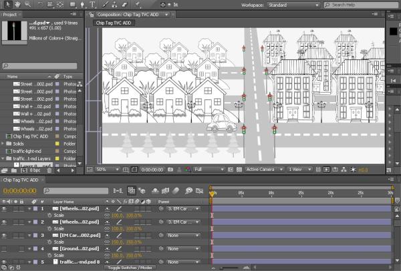Select the Selection arrow tool
The height and width of the screenshot is (271, 401).
pos(8,5)
